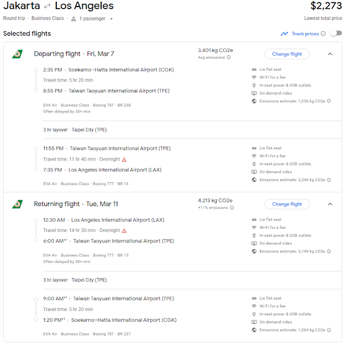The image size is (346, 344).
Task: Click EVA Air logo on departing flight
Action: click(x=18, y=54)
